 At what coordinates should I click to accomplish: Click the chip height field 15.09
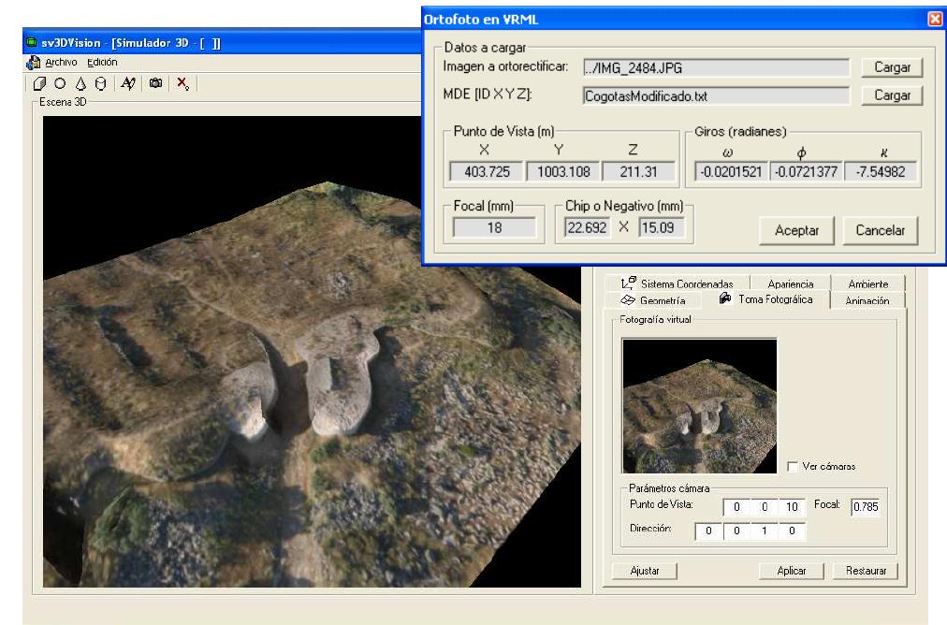coord(661,227)
